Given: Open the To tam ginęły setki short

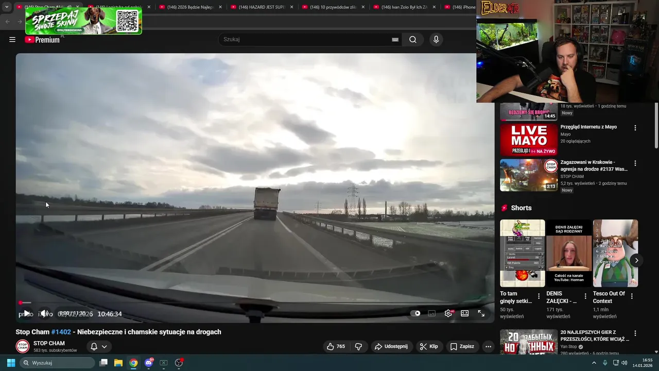Looking at the screenshot, I should tap(523, 254).
